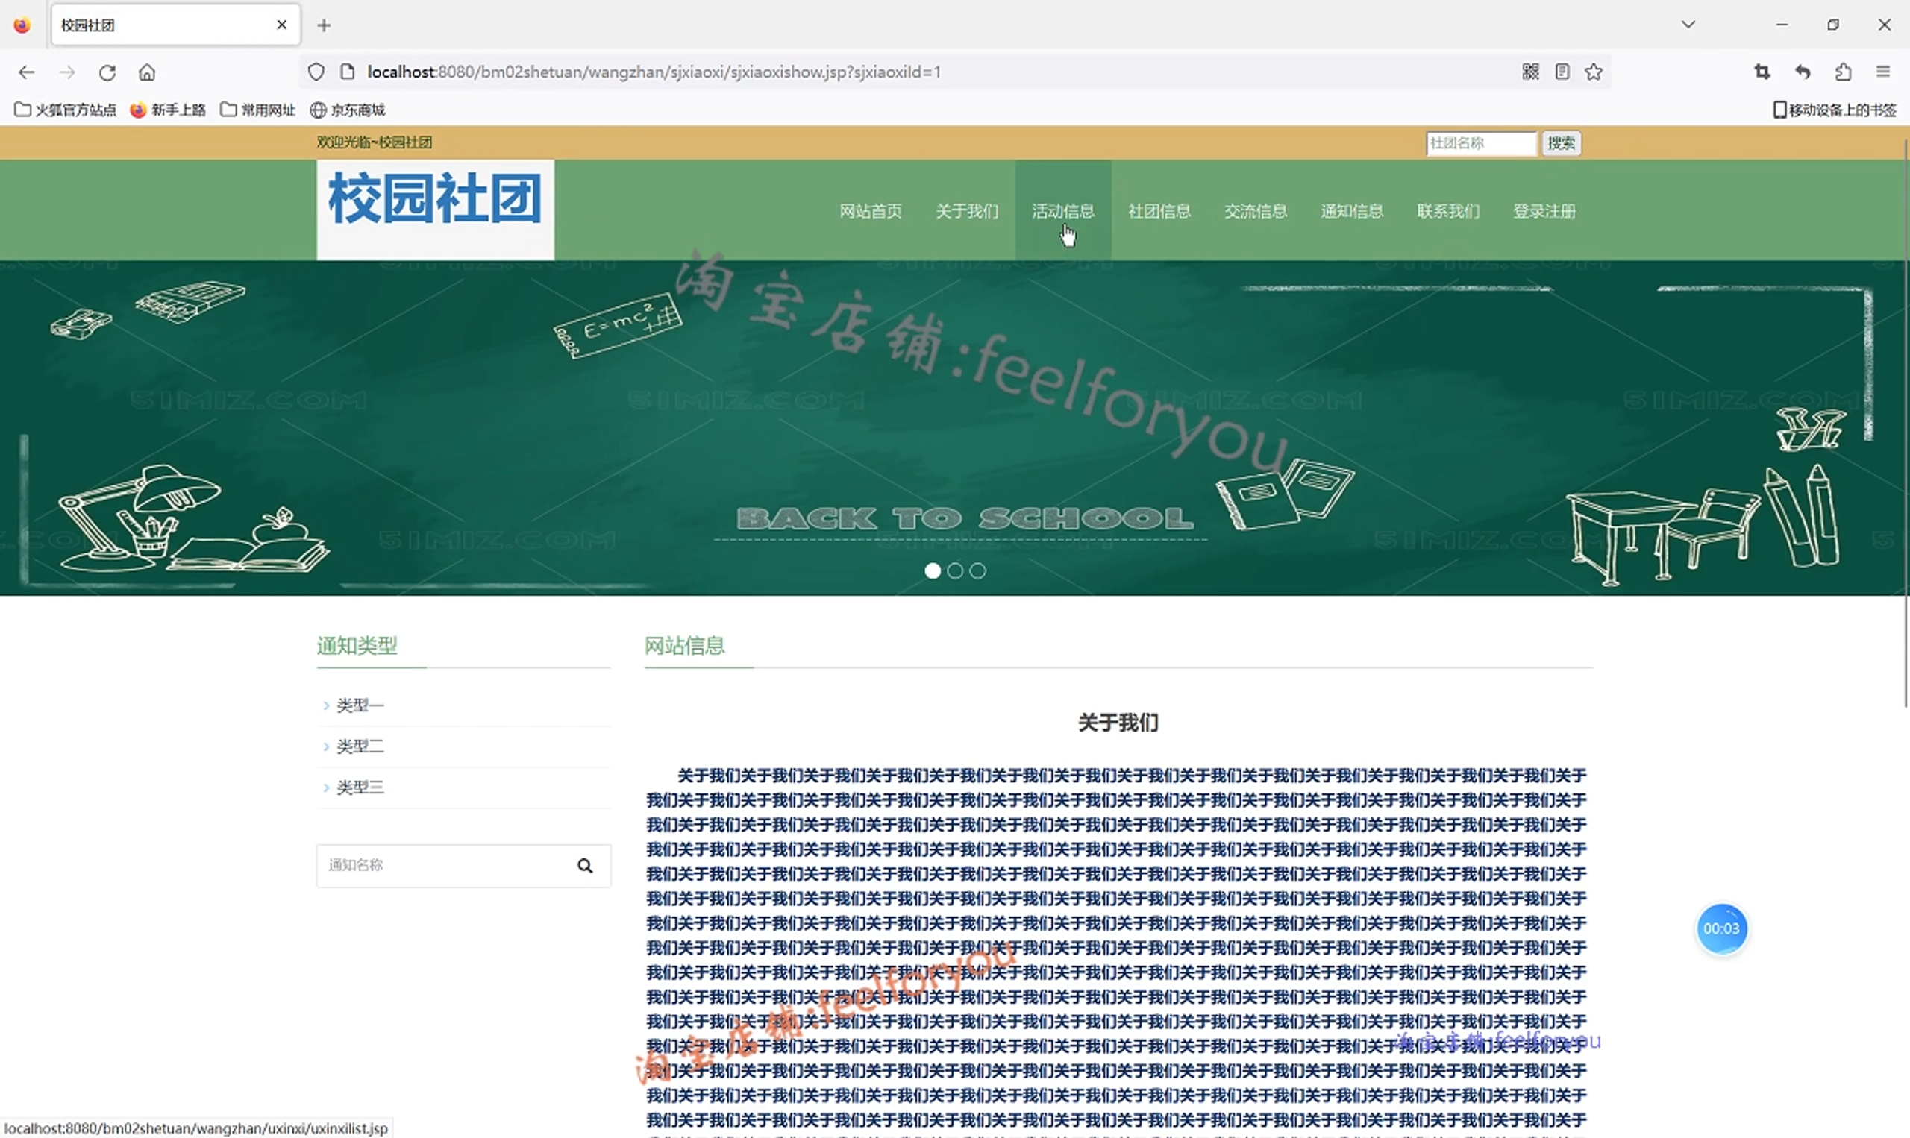Open the 类型三 notification category

coord(360,788)
